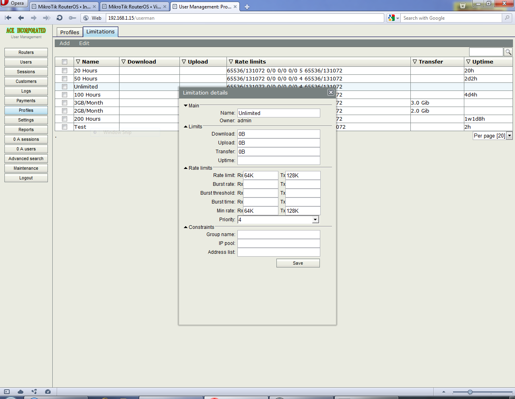The width and height of the screenshot is (515, 399).
Task: Click the table search magnifier button
Action: [x=508, y=52]
